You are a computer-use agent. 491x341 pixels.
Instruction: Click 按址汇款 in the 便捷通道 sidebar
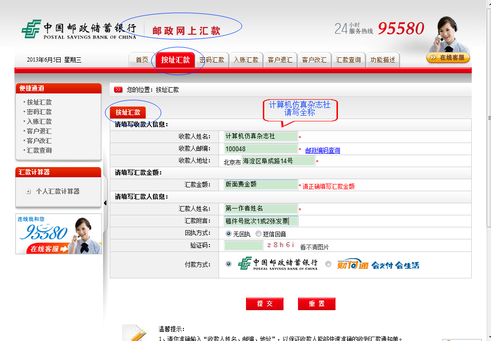tap(39, 102)
